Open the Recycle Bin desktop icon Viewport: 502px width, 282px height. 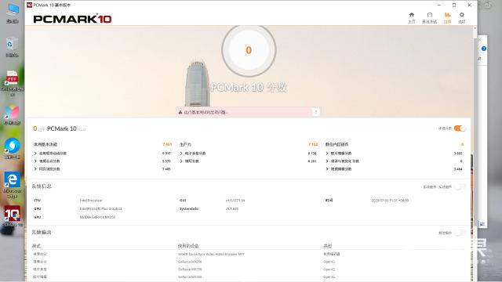pyautogui.click(x=13, y=47)
